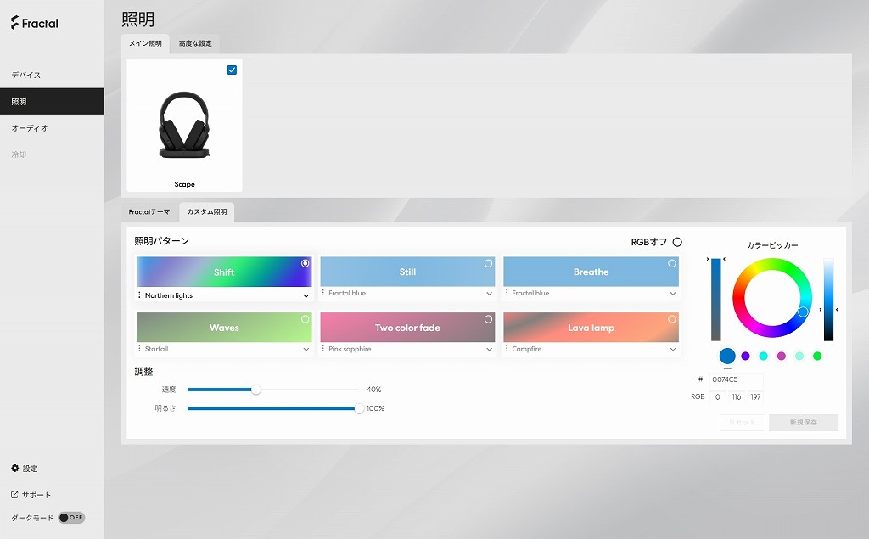Click the drag handle beside Starfall preset
Viewport: 869px width, 539px height.
[x=139, y=349]
